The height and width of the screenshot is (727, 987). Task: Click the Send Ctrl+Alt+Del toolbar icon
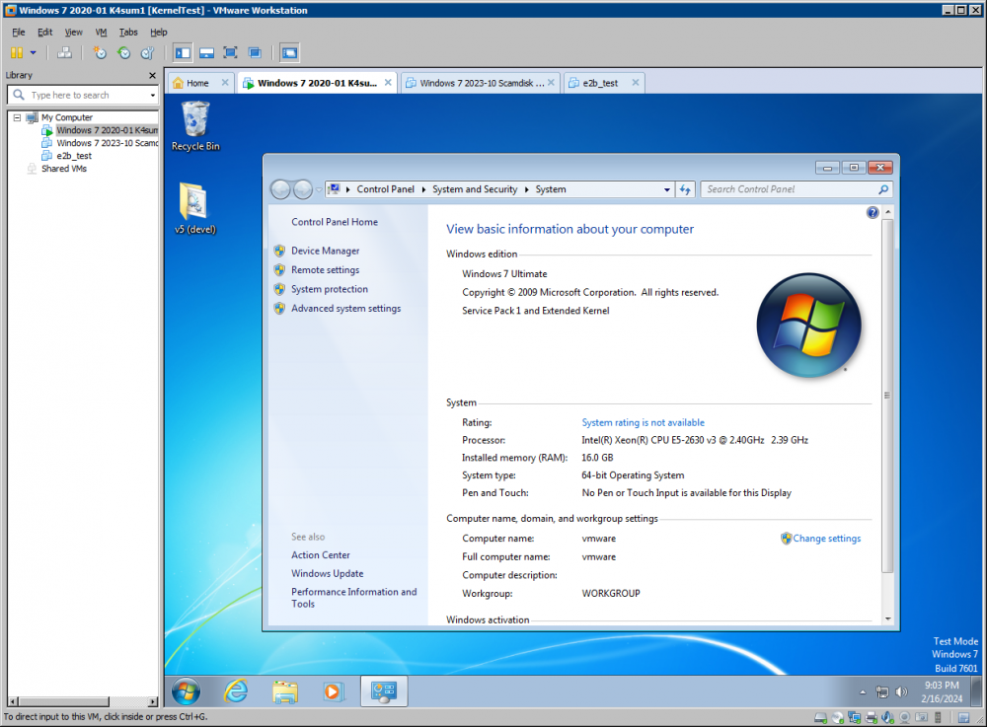(x=65, y=52)
